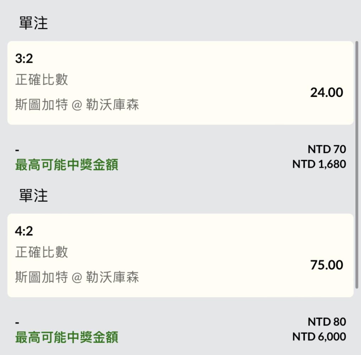Click the match name in the 4:2 card
Viewport: 361px width, 355px height.
click(77, 277)
